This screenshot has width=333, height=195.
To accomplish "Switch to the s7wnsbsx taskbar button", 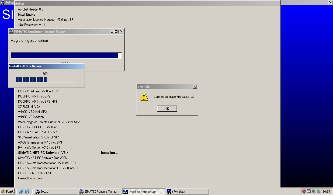I will coord(187,191).
